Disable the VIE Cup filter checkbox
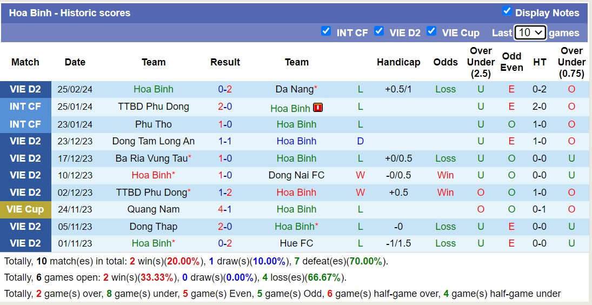The height and width of the screenshot is (305, 592). (x=431, y=31)
